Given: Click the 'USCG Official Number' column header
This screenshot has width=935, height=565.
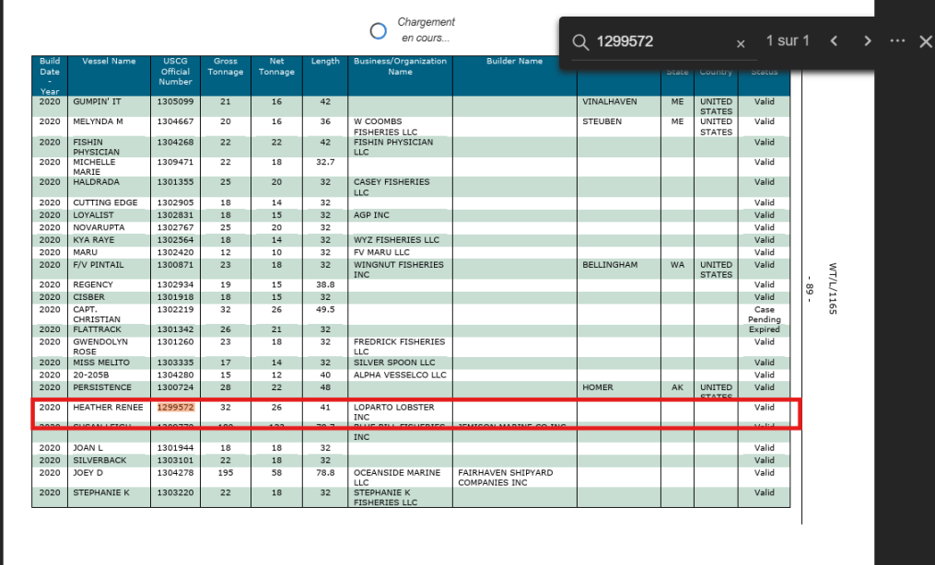Looking at the screenshot, I should point(175,71).
